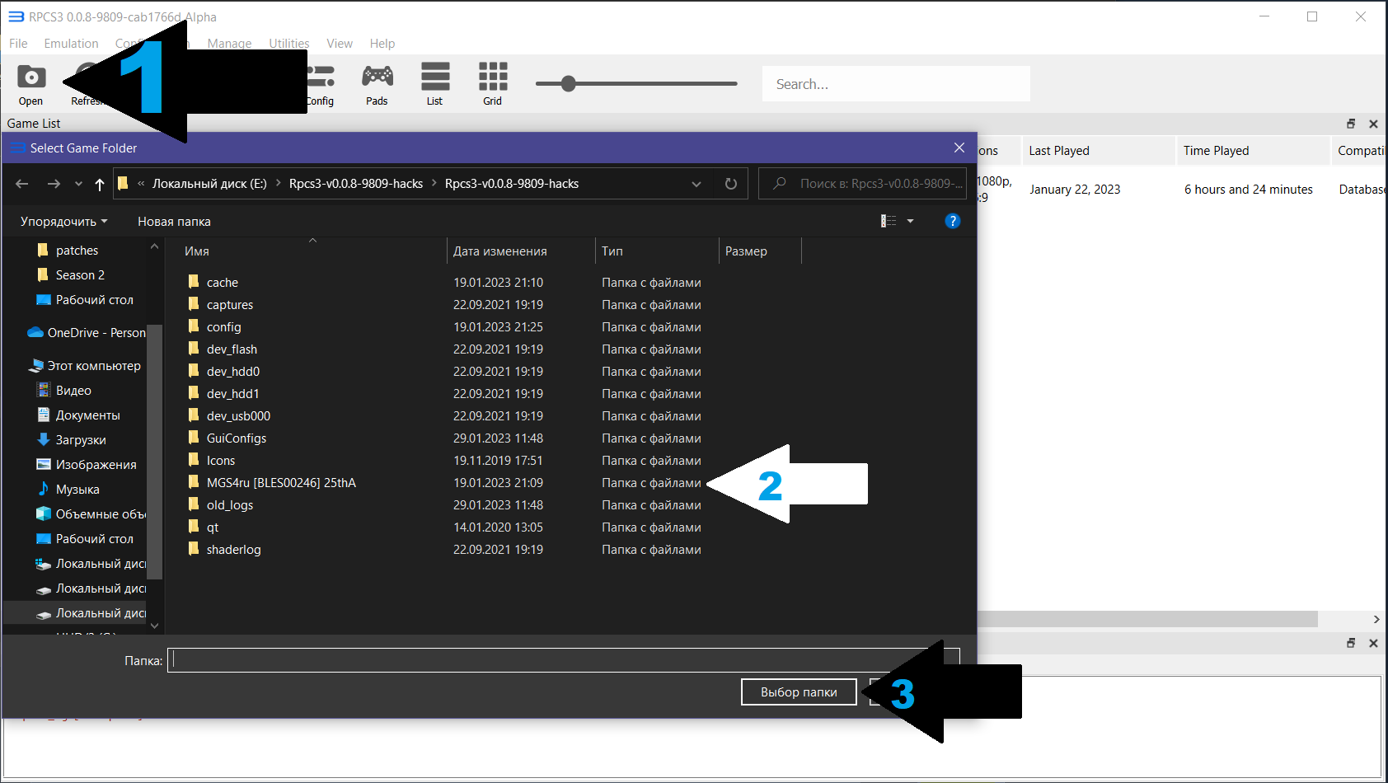
Task: Select the GuiConfigs folder icon
Action: (194, 438)
